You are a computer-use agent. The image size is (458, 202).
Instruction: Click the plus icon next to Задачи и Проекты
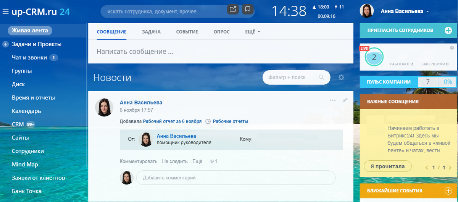(5, 44)
